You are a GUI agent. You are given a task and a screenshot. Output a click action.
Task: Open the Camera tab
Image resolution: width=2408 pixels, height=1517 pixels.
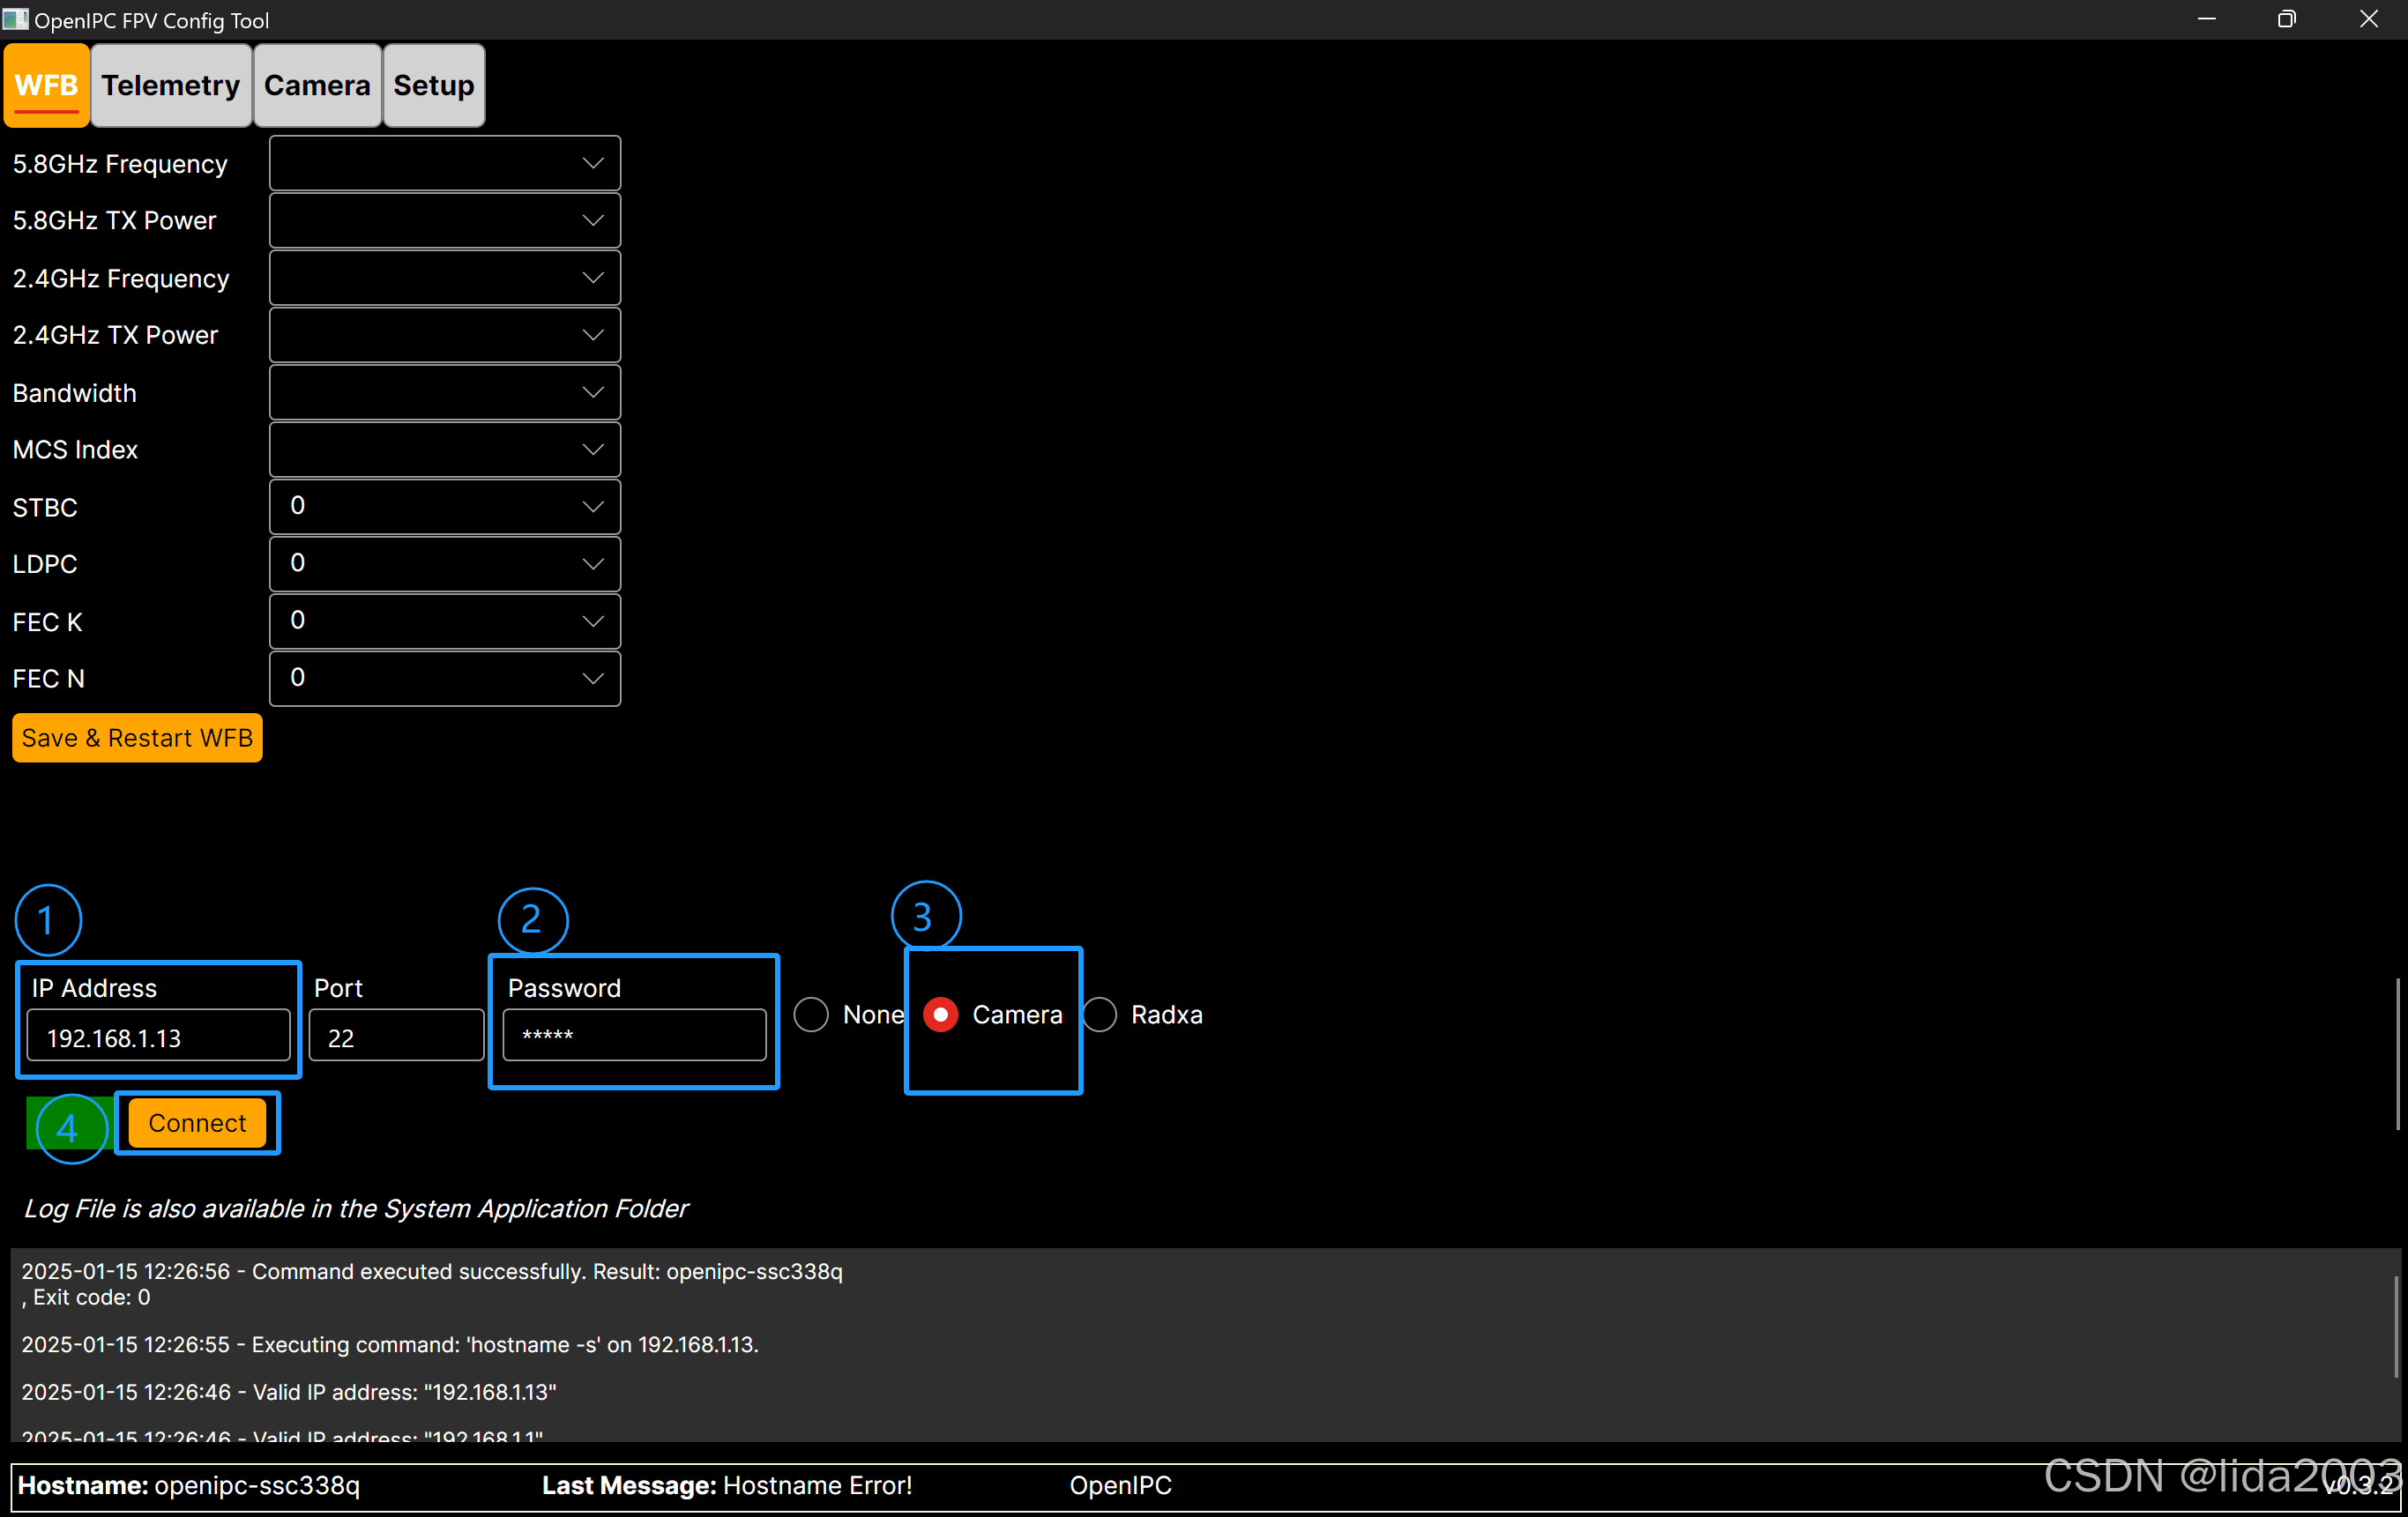coord(317,86)
